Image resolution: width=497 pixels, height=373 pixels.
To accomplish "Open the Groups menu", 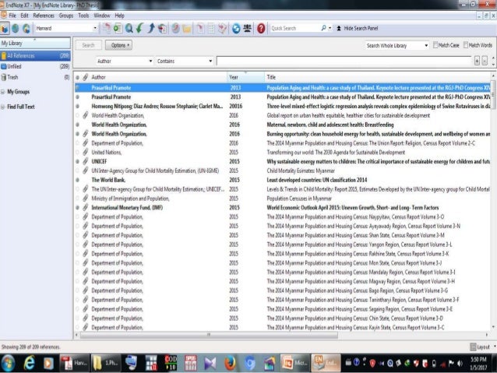I will coord(66,16).
